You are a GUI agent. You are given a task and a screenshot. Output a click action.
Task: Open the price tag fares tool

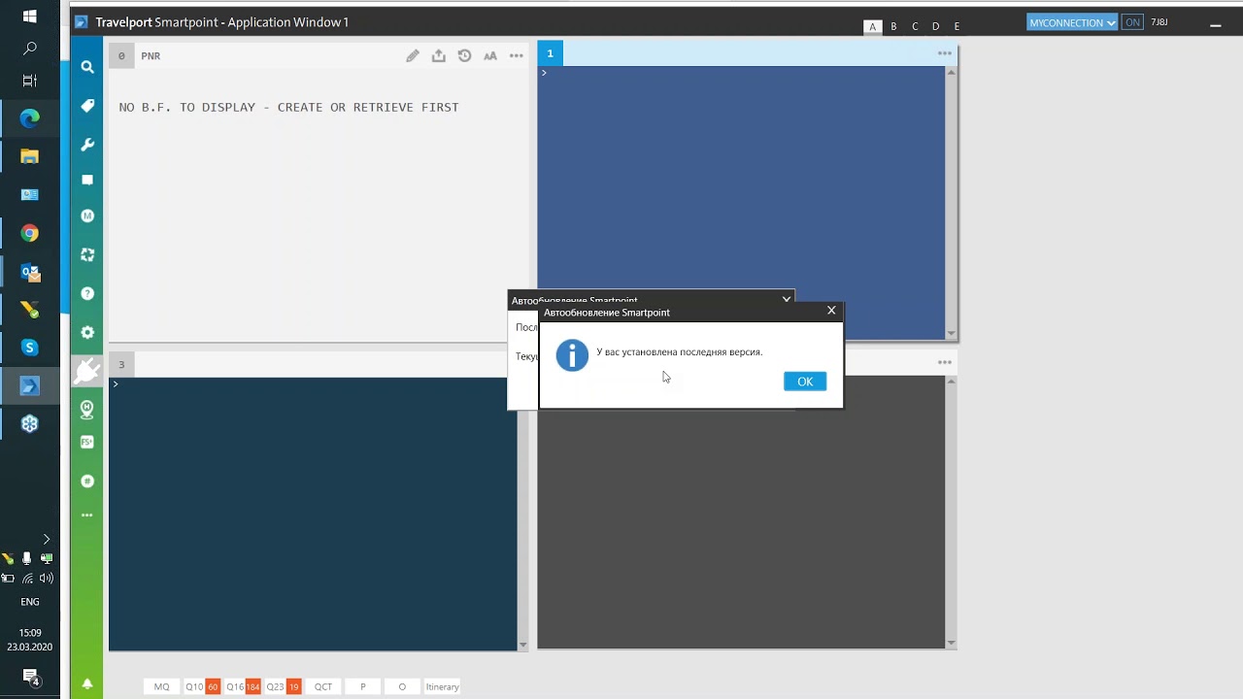click(x=87, y=106)
